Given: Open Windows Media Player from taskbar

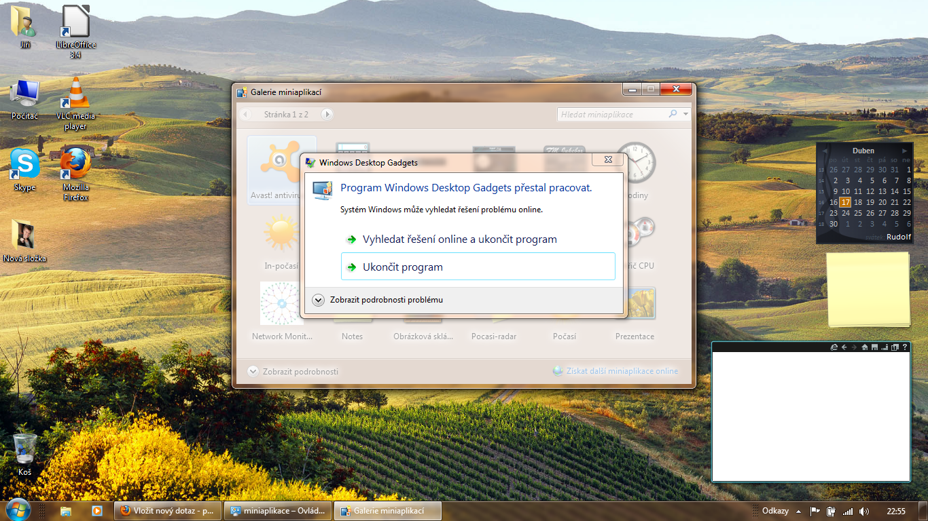Looking at the screenshot, I should click(96, 510).
